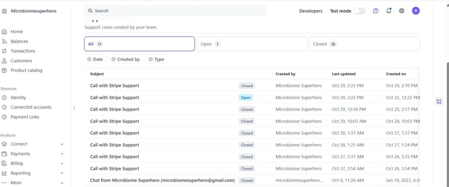Open the Created by filter dropdown

(x=126, y=59)
